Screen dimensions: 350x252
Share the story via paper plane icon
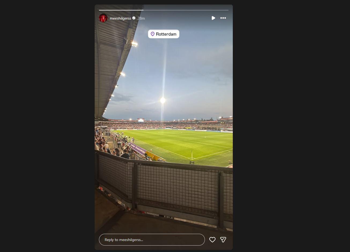(x=223, y=240)
